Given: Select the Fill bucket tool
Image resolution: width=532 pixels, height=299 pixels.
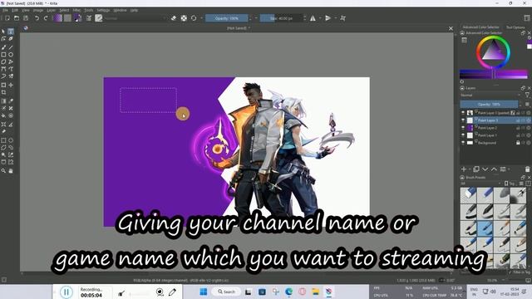Looking at the screenshot, I should tap(3, 115).
